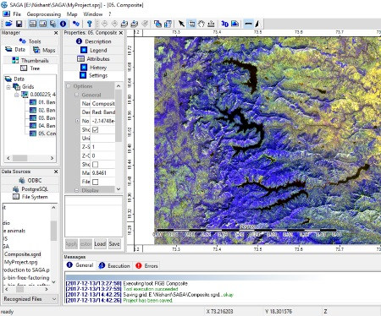Select Composite.sgrd in file list
The image size is (381, 316).
[x=23, y=254]
